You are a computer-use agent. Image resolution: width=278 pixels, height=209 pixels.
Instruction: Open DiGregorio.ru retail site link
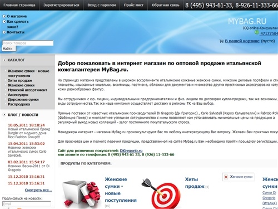(131, 150)
